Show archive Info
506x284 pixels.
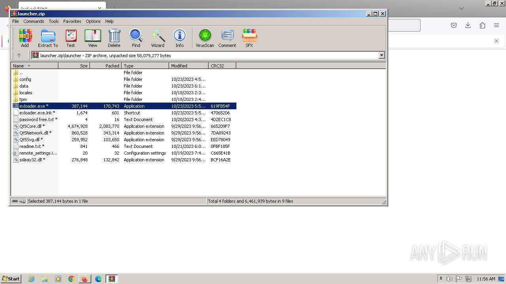[x=179, y=38]
